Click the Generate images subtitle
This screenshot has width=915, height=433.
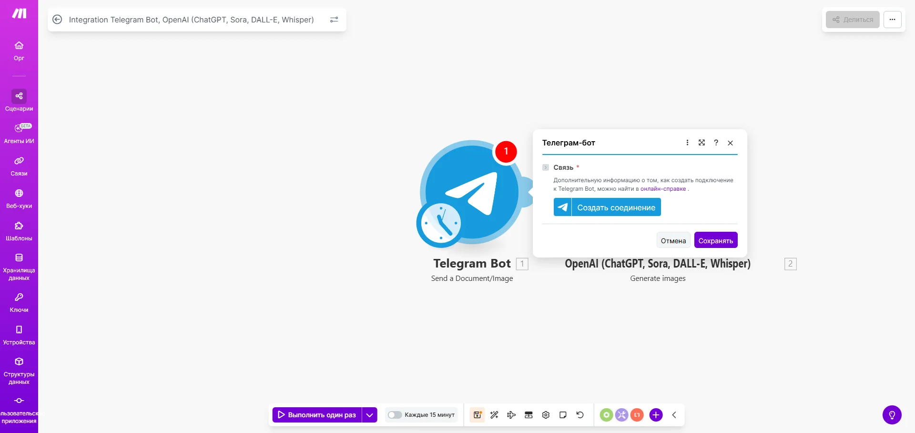point(658,278)
